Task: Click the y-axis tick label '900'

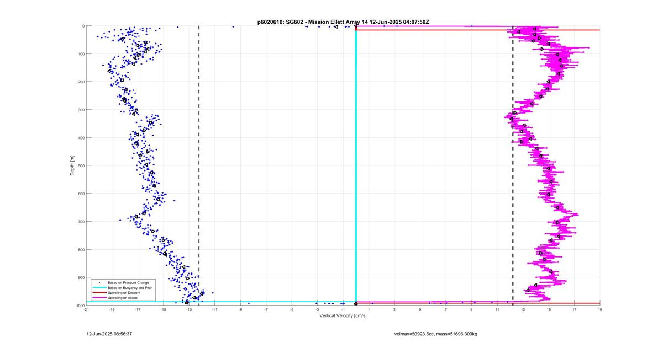Action: point(81,277)
